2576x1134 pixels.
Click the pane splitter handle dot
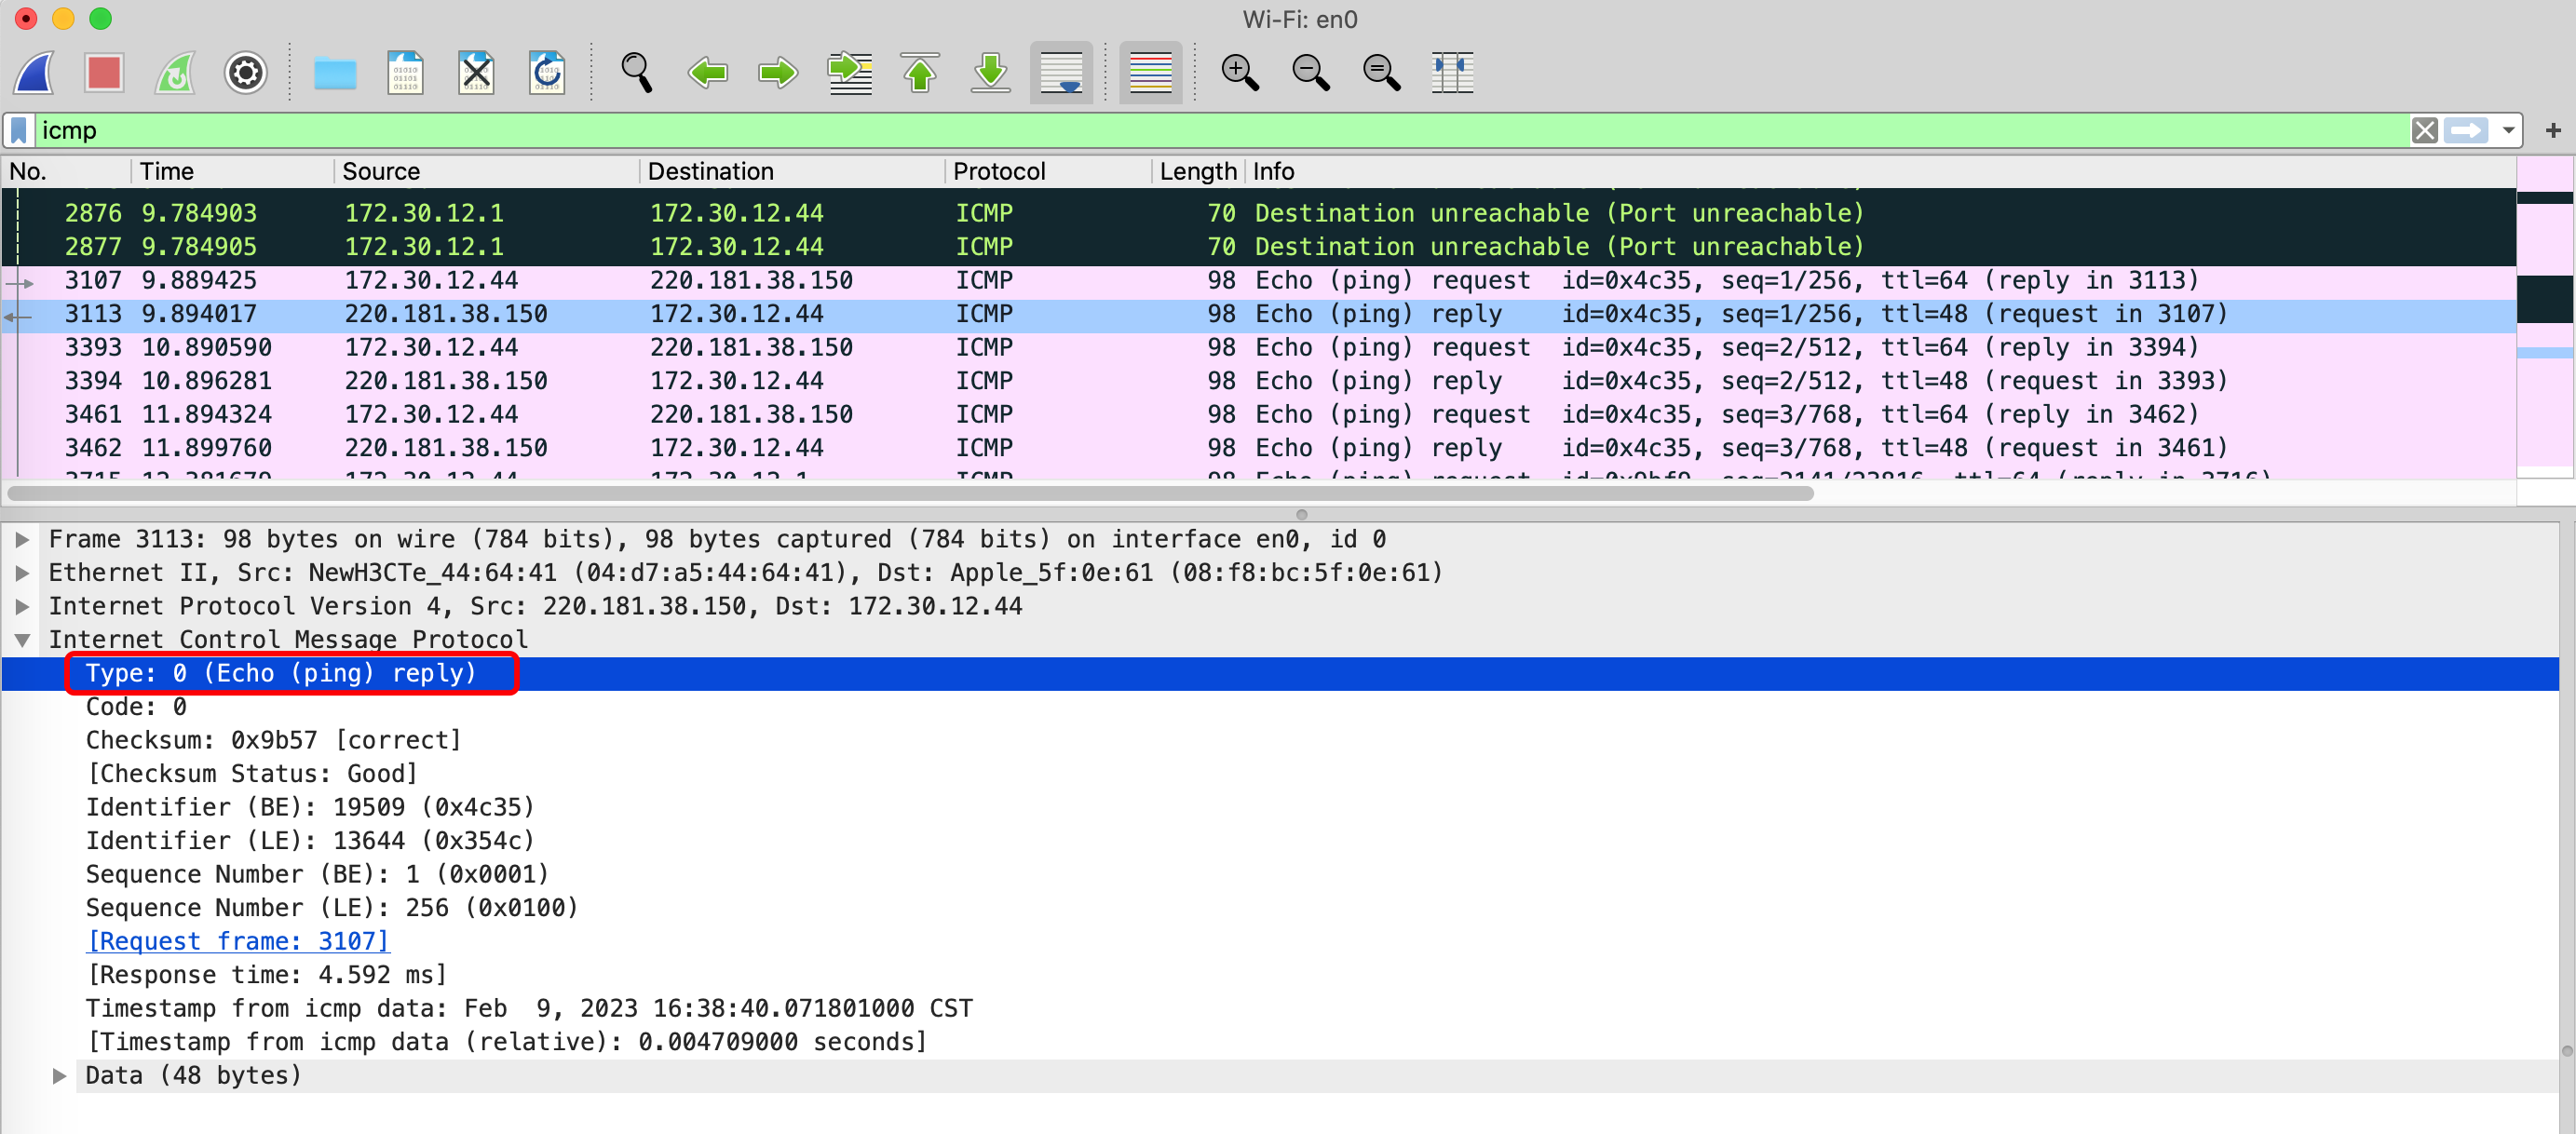tap(1301, 514)
